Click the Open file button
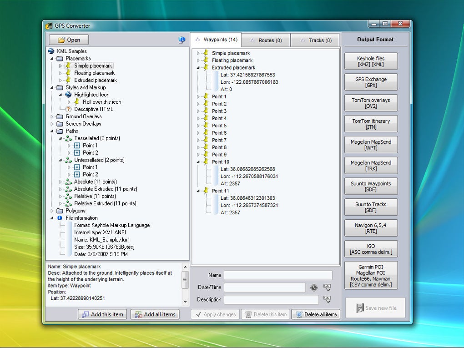The height and width of the screenshot is (348, 464). pos(69,40)
